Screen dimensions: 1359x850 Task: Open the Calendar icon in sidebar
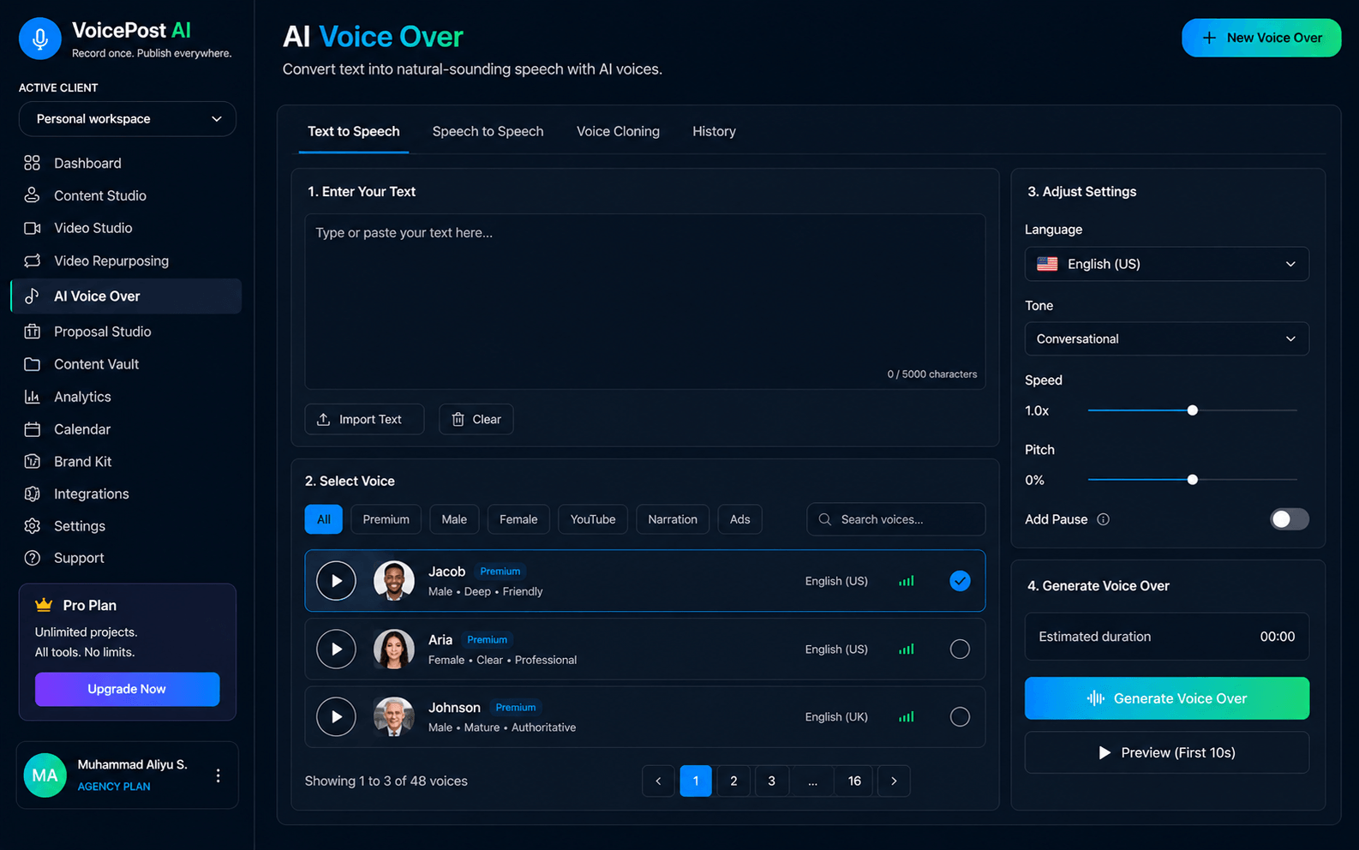pos(32,429)
